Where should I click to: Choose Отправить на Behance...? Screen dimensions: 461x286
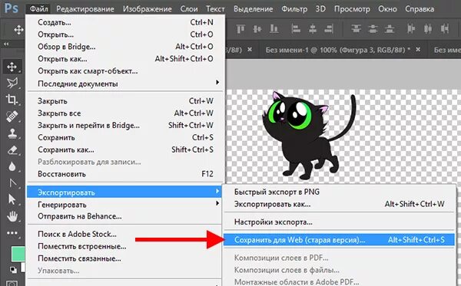pos(124,216)
